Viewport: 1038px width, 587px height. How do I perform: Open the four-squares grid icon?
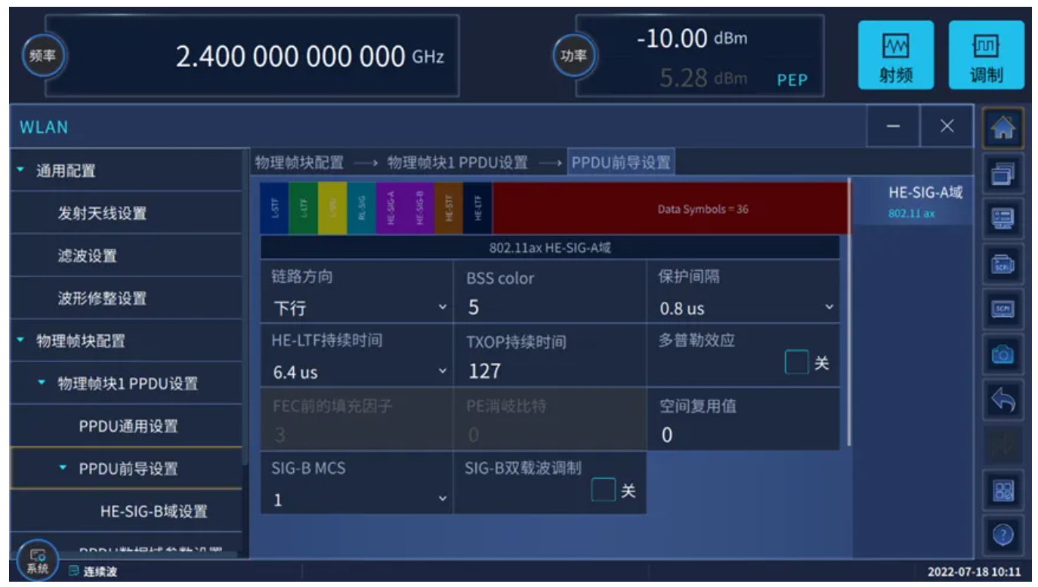pos(1002,491)
